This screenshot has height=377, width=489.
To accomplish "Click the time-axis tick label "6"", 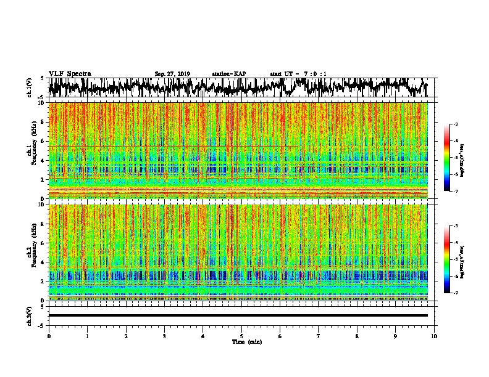I will tap(280, 336).
